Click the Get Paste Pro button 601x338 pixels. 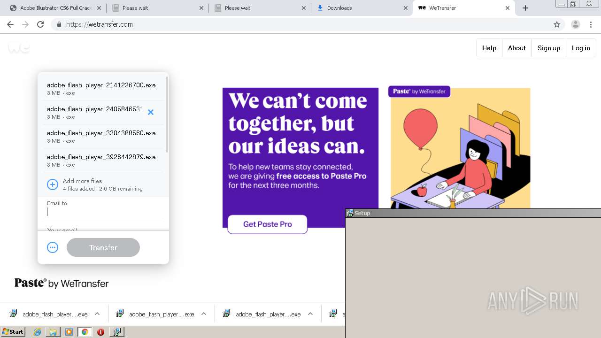coord(268,224)
